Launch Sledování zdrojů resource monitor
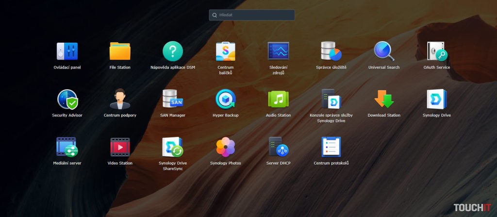The image size is (497, 217). (x=279, y=51)
